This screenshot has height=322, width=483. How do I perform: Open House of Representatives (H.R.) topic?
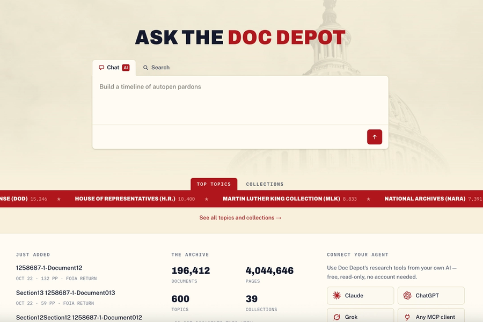coord(125,199)
